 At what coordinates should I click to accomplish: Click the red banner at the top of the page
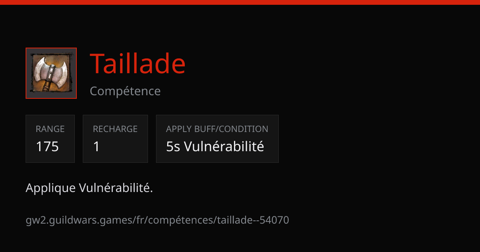coord(240,2)
